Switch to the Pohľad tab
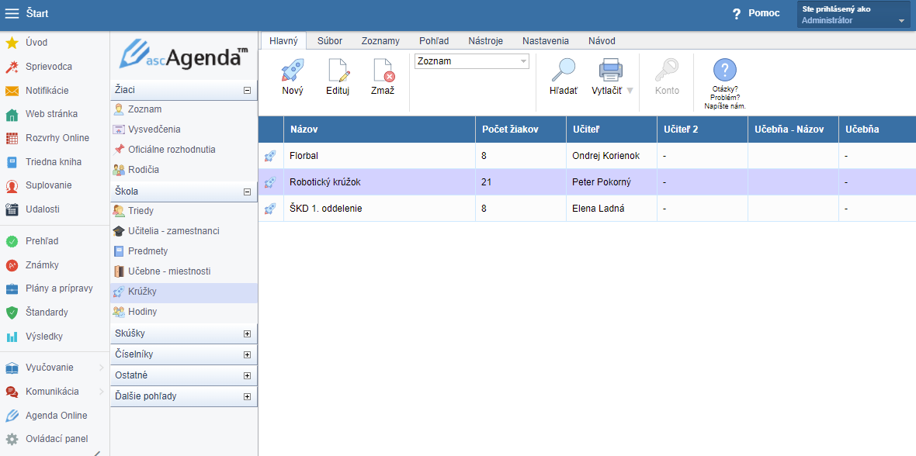916x456 pixels. (434, 41)
